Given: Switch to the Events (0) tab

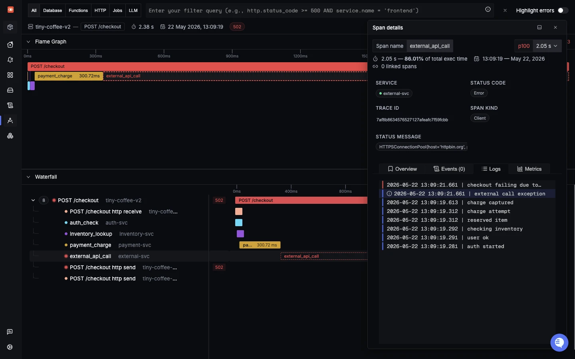Looking at the screenshot, I should pyautogui.click(x=449, y=169).
